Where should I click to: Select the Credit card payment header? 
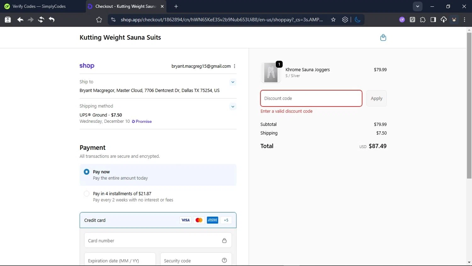158,220
